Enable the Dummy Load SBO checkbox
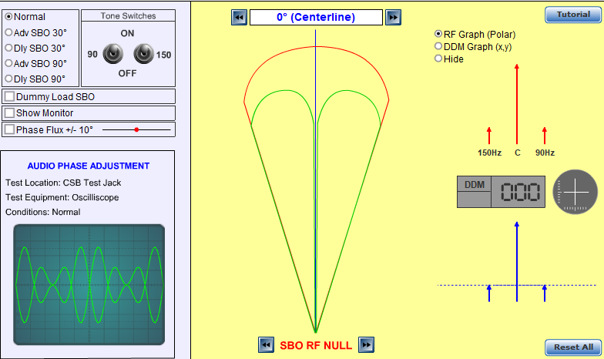This screenshot has height=359, width=604. (x=9, y=96)
